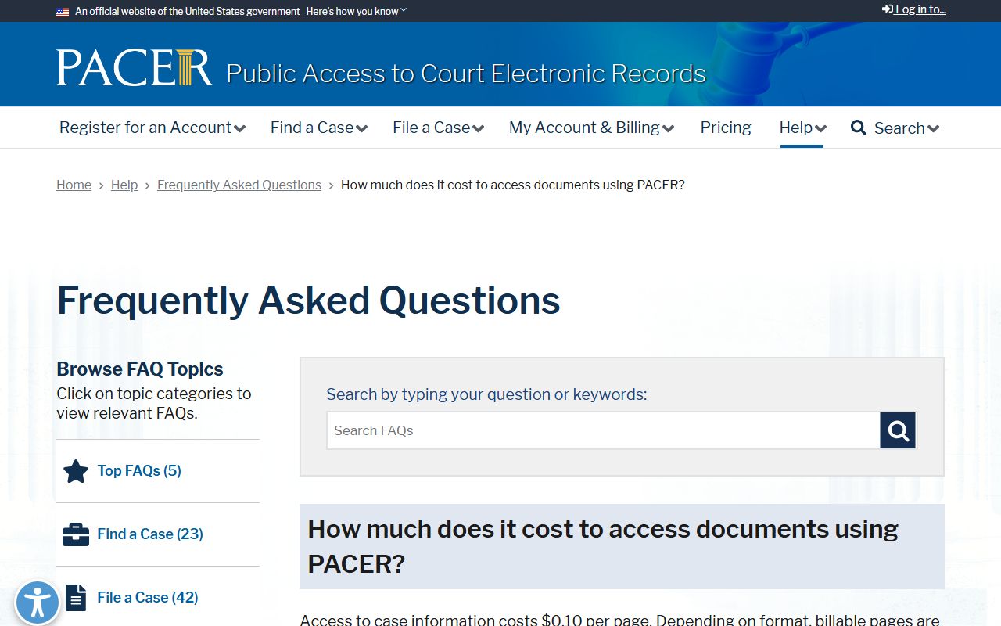Click the star icon for Top FAQs
The height and width of the screenshot is (626, 1001).
pyautogui.click(x=76, y=471)
